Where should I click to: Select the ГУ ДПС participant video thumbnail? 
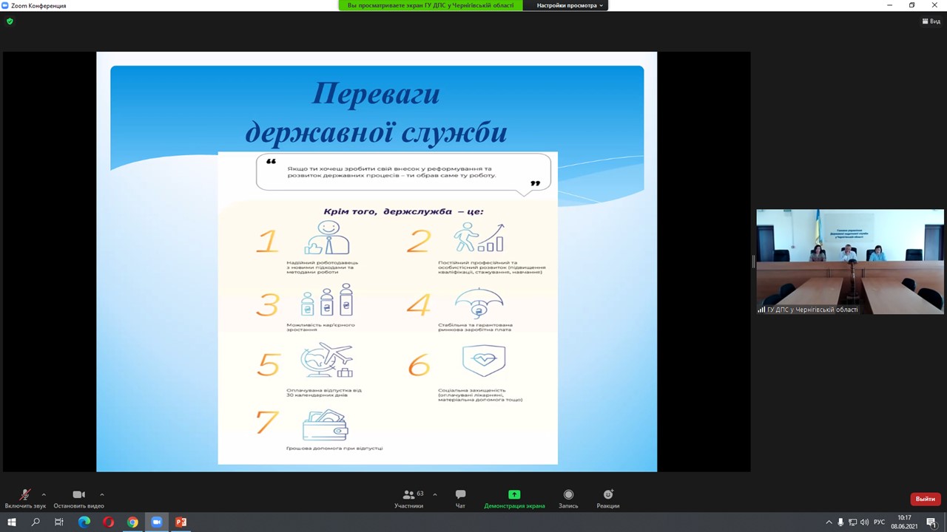tap(849, 262)
